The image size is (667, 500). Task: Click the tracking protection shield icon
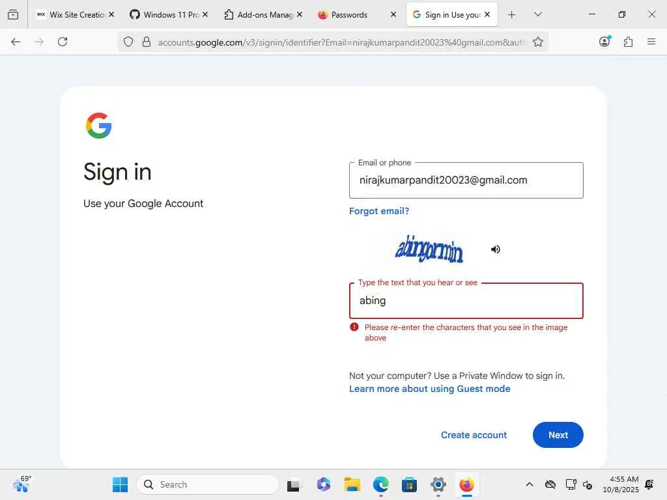click(x=128, y=42)
